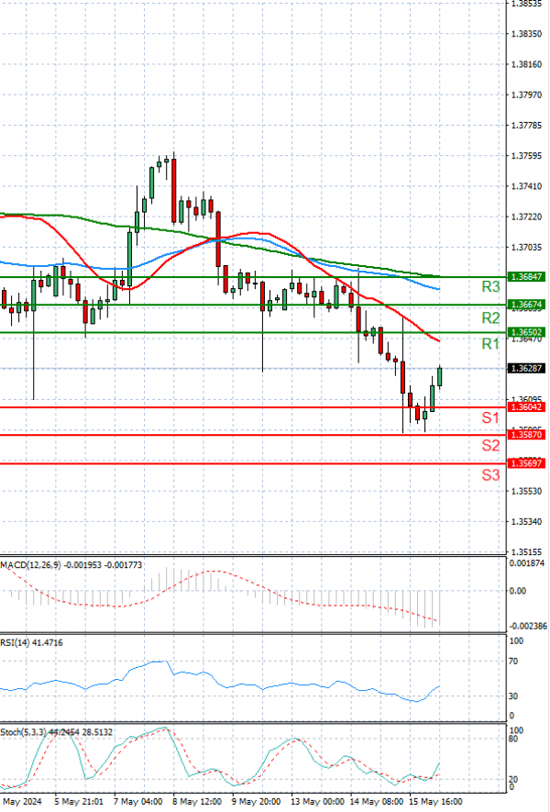
Task: Select the current price 1.36287 tag
Action: point(526,368)
